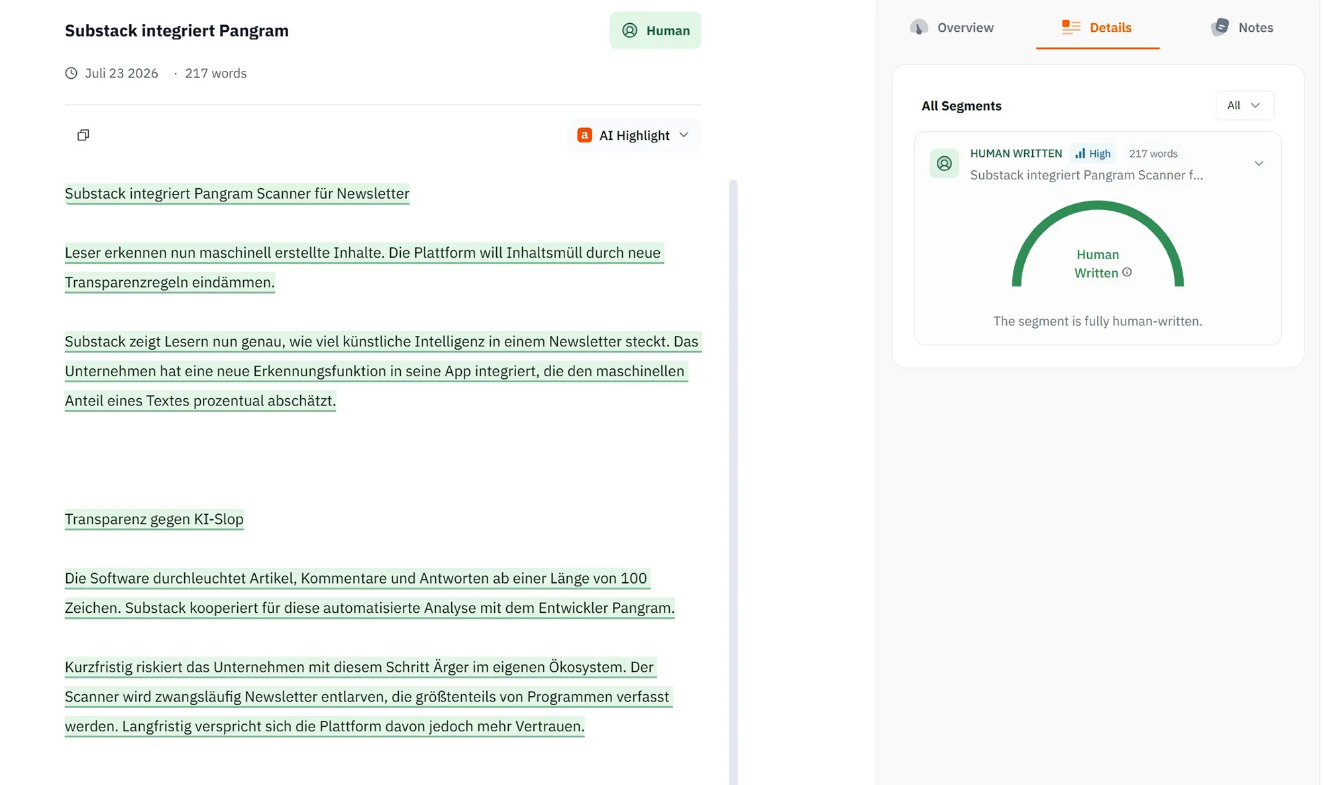Click the Transparenz gegen KI-Slop heading
The image size is (1325, 785).
(154, 519)
